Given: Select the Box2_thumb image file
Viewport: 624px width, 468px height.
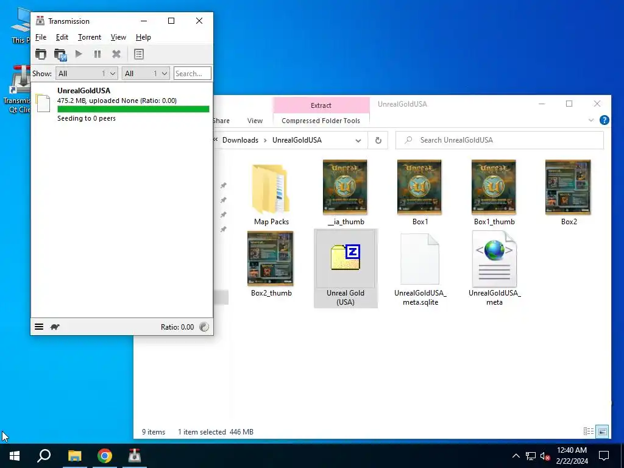Looking at the screenshot, I should (271, 264).
